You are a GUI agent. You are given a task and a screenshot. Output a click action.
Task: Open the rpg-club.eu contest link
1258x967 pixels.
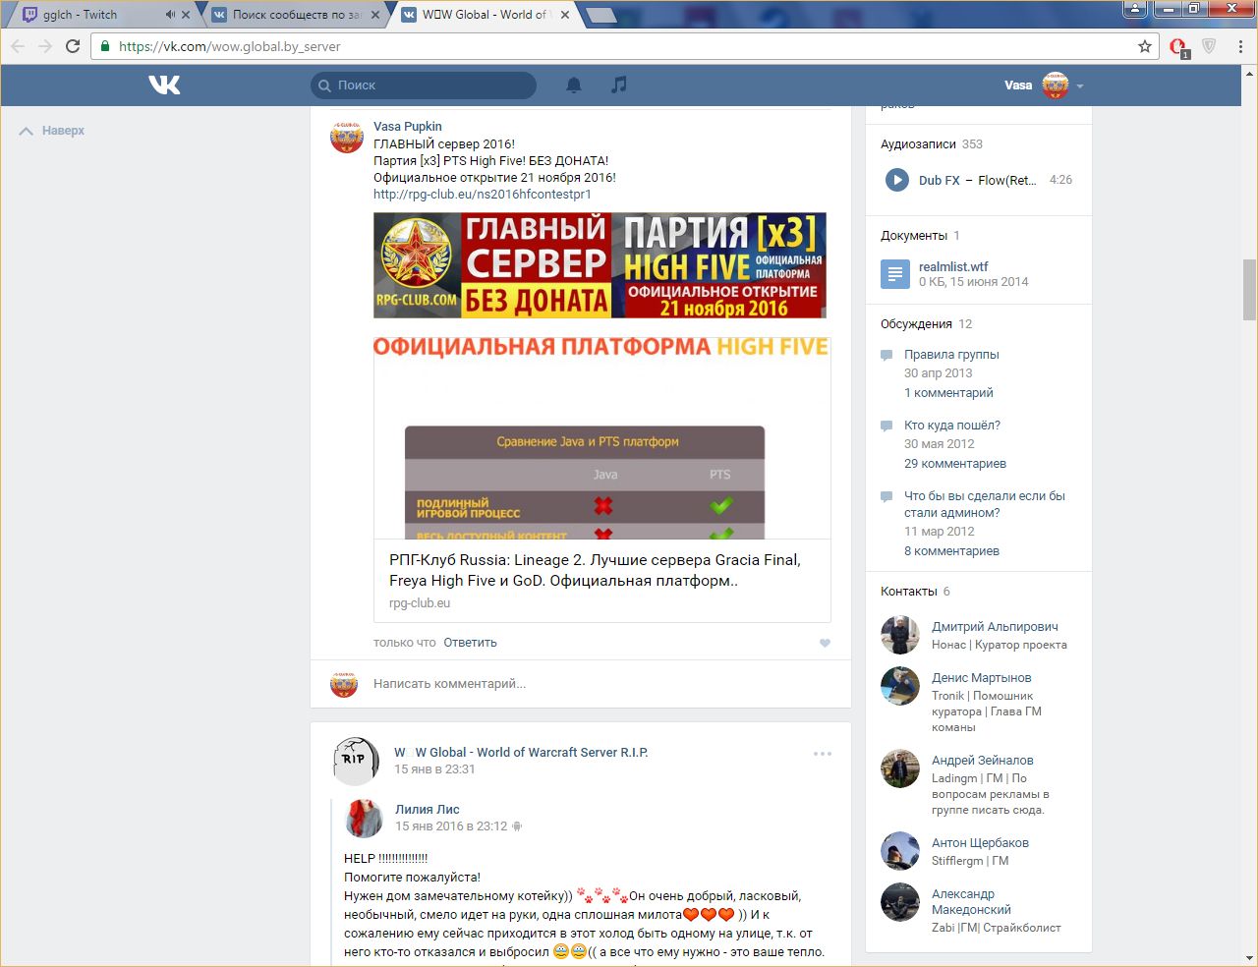point(483,195)
